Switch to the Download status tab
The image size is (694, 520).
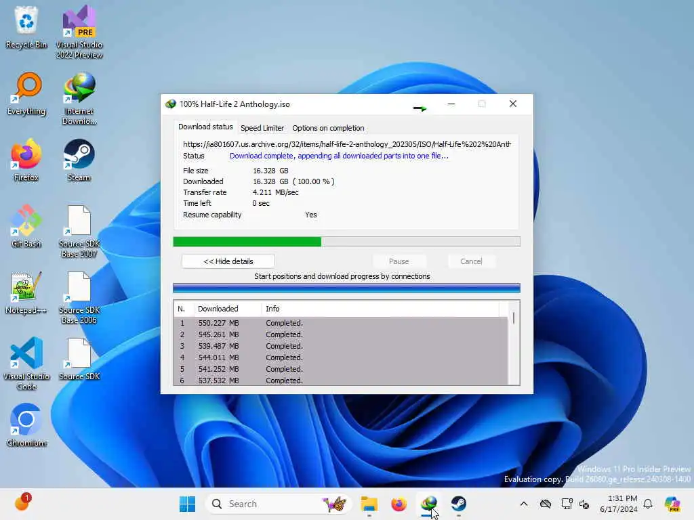(205, 127)
